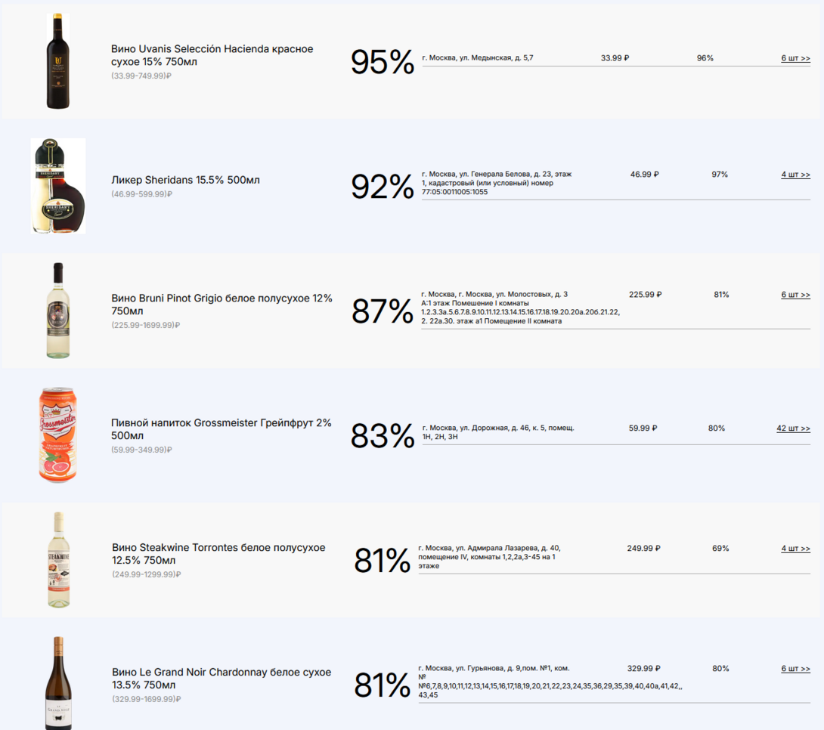Click the Sheridans liqueur bottle image
The image size is (824, 730).
click(x=58, y=186)
